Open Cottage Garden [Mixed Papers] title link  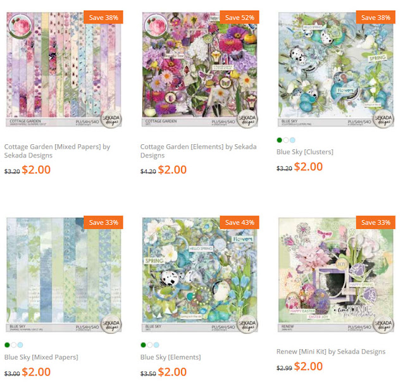(x=58, y=151)
